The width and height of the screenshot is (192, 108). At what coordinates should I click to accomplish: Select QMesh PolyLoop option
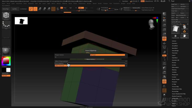tap(90, 66)
